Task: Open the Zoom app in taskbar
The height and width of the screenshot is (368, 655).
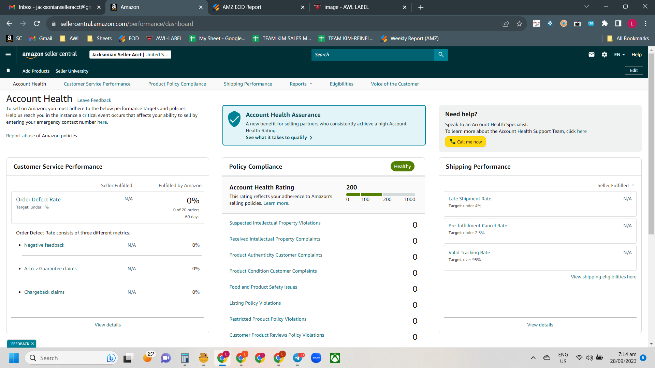Action: tap(316, 358)
